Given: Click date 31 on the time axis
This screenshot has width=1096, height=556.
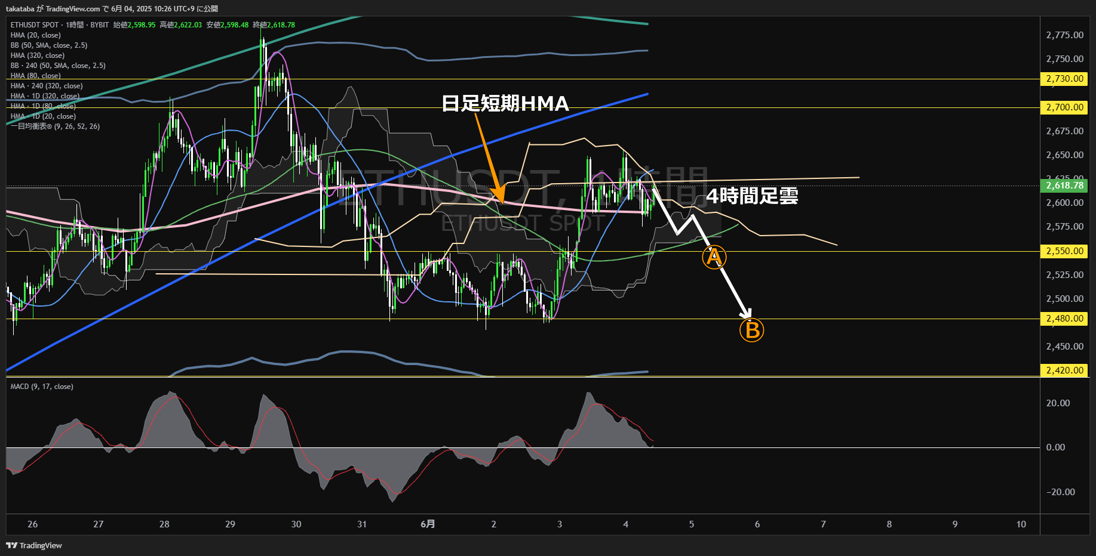Looking at the screenshot, I should pos(362,524).
